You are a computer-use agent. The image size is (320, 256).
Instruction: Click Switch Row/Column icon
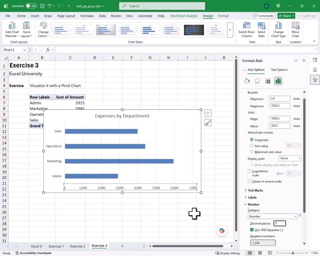[247, 26]
